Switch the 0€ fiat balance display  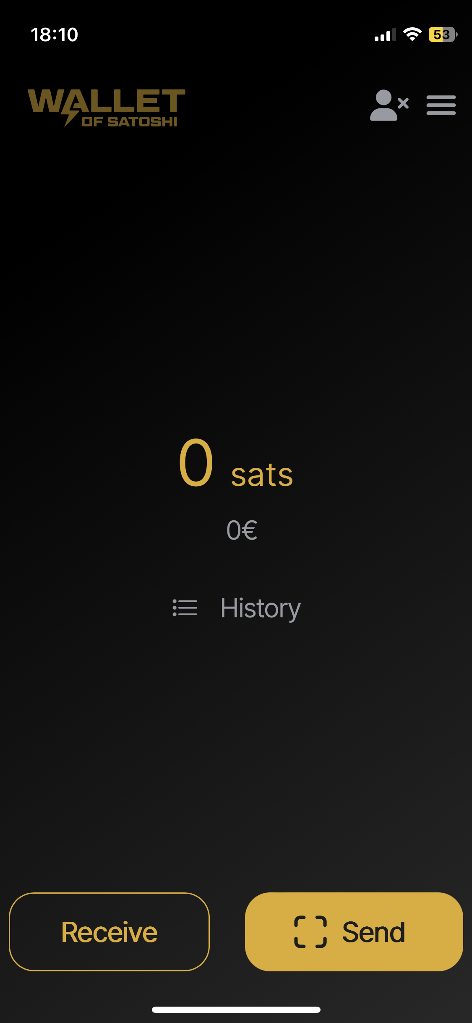pos(242,530)
